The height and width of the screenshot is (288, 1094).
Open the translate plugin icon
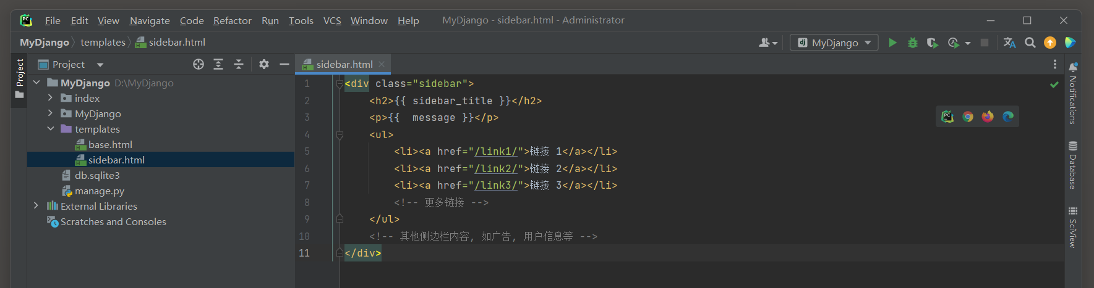(1010, 43)
